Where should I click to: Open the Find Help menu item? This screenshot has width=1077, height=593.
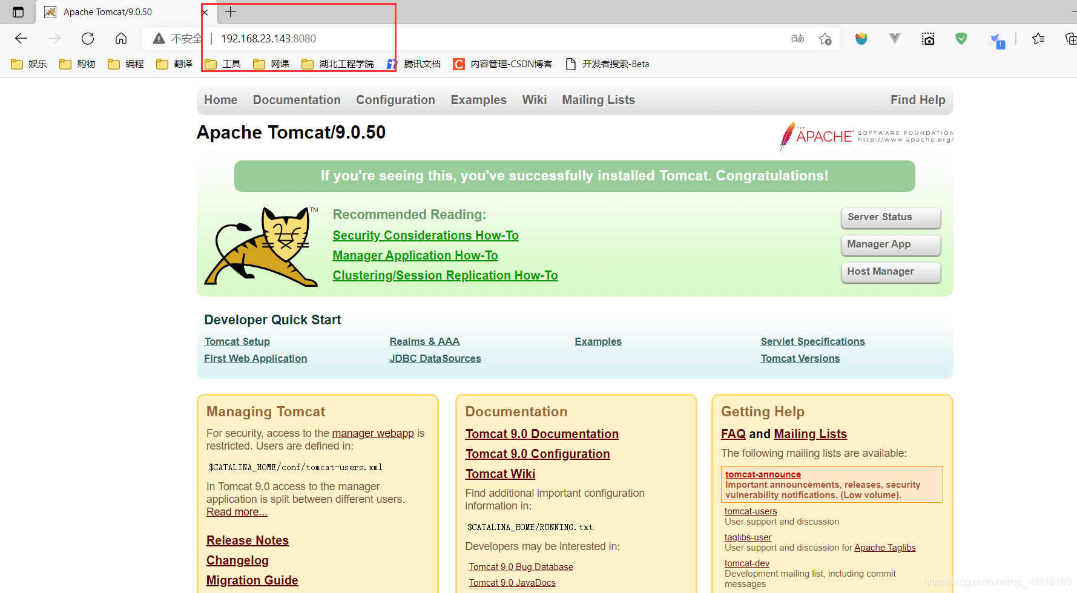[918, 100]
